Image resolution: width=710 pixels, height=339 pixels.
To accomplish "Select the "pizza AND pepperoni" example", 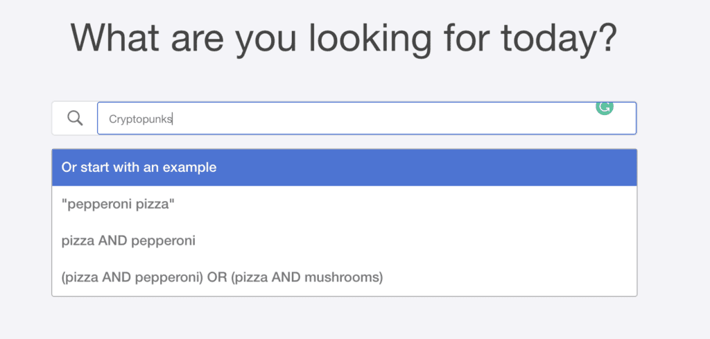I will click(128, 241).
